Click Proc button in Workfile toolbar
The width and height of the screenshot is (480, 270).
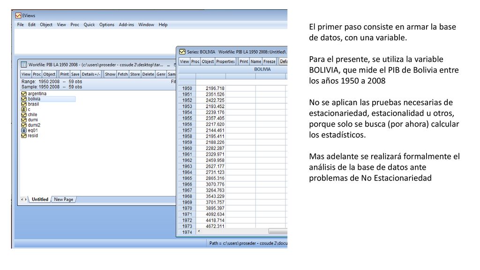coord(37,74)
